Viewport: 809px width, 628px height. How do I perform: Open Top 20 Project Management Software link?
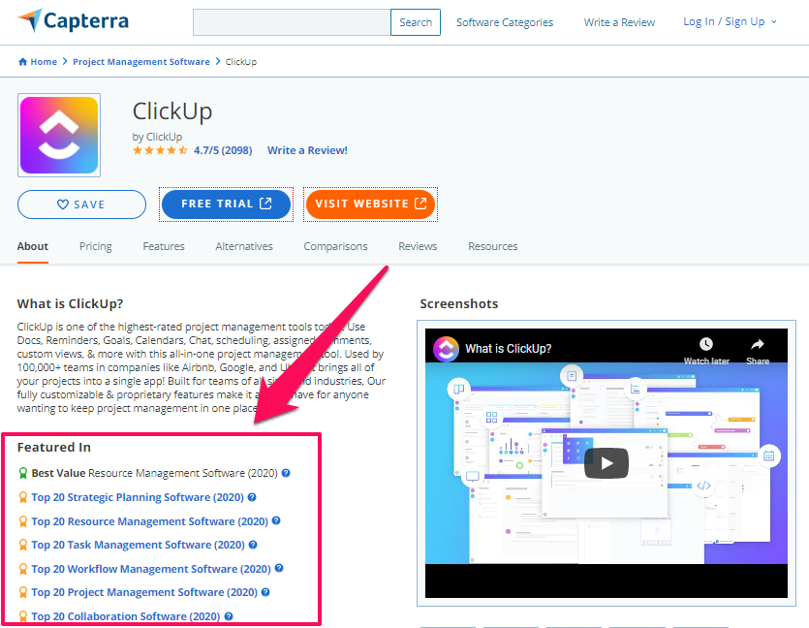[x=144, y=592]
